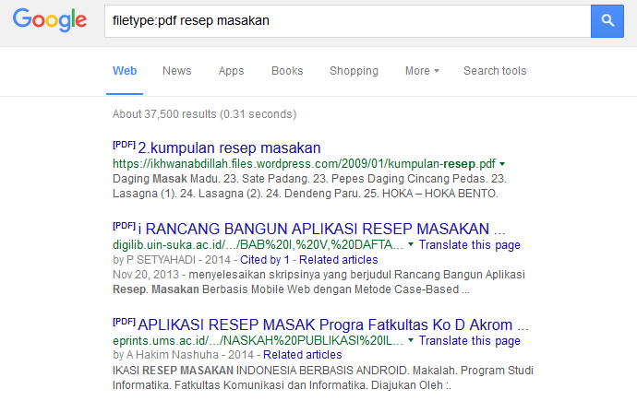Open dropdown arrow beside digilib.uin-suka.ac.id URL
Image resolution: width=637 pixels, height=413 pixels.
(x=411, y=244)
